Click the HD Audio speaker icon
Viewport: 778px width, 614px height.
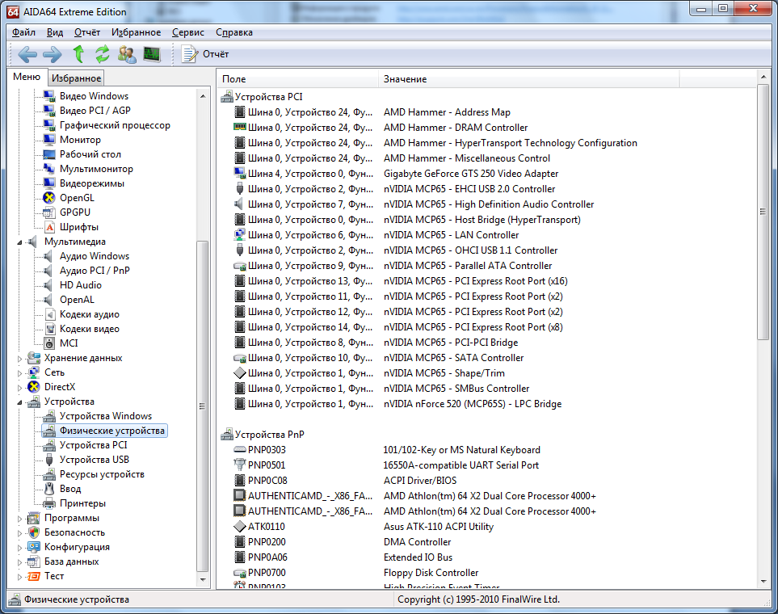coord(48,285)
